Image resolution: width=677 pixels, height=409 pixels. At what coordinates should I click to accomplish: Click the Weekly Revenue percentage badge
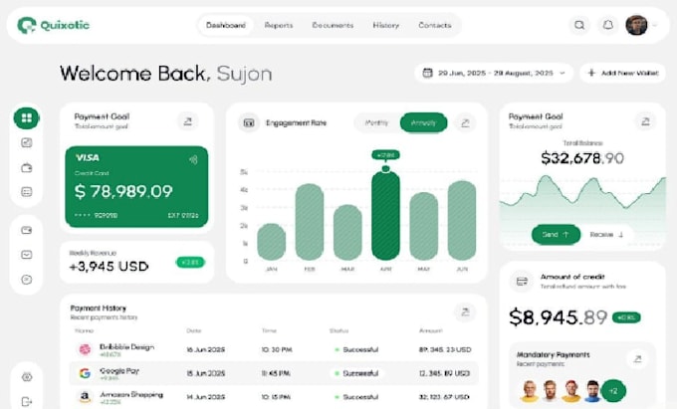[x=190, y=263]
